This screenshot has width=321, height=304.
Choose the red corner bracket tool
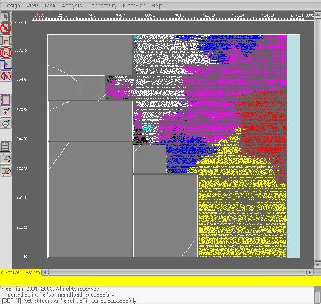[x=6, y=41]
